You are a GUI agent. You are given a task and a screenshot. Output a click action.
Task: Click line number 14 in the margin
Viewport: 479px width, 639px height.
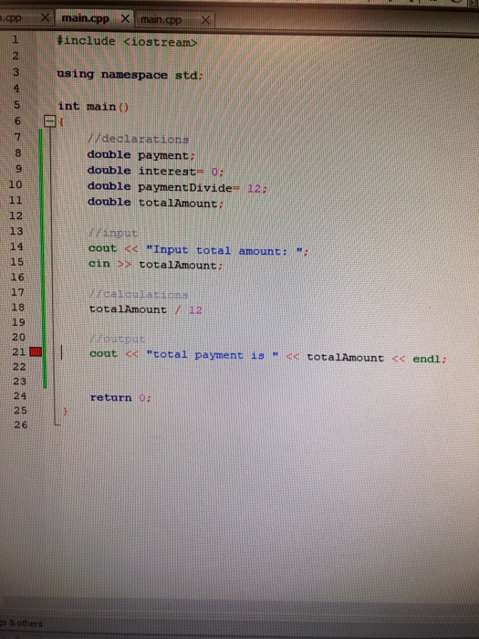16,246
